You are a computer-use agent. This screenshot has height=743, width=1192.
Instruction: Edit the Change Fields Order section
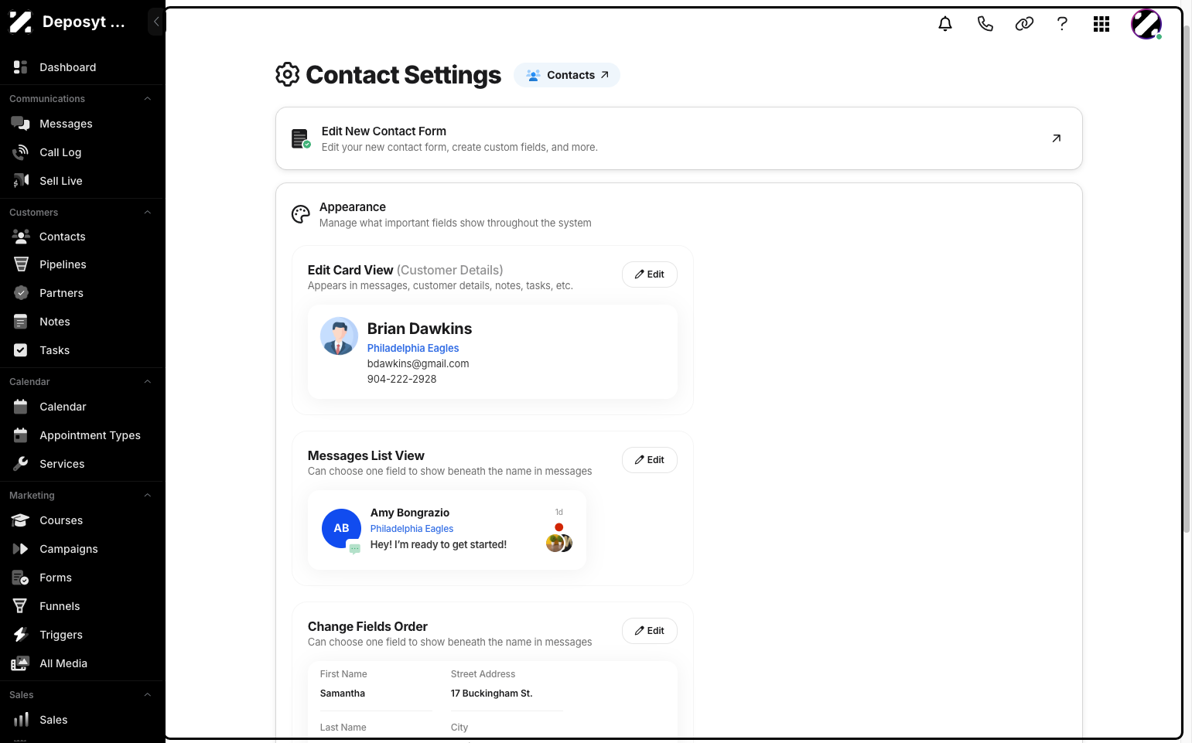650,631
